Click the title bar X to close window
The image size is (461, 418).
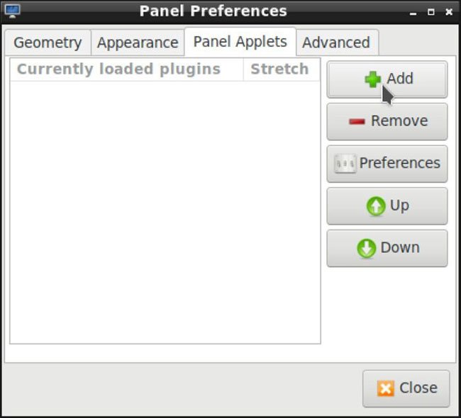click(449, 12)
